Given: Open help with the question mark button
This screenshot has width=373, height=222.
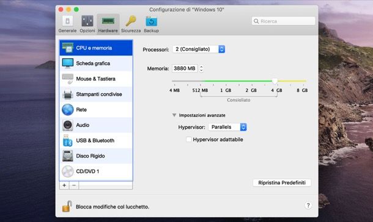Looking at the screenshot, I should [308, 206].
